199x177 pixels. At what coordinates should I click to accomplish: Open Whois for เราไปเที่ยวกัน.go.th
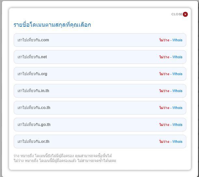tap(177, 125)
